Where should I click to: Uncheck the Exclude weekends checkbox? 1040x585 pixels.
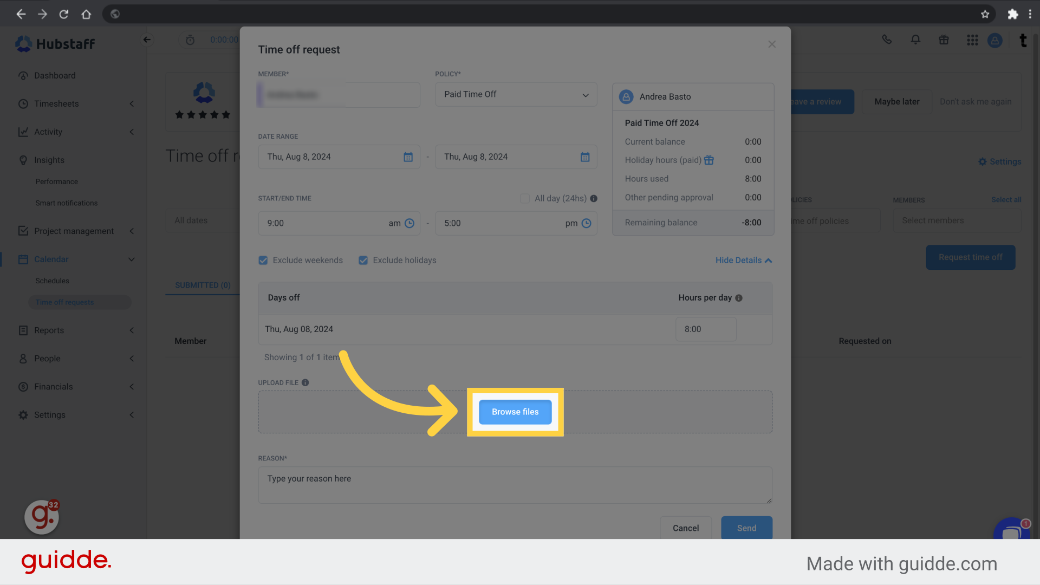263,260
